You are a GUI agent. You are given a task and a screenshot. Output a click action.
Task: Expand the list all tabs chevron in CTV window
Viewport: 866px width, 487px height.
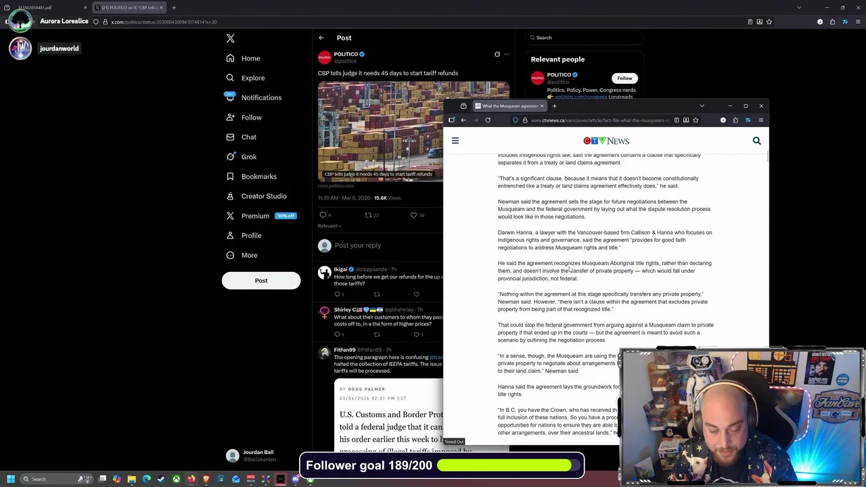coord(702,106)
